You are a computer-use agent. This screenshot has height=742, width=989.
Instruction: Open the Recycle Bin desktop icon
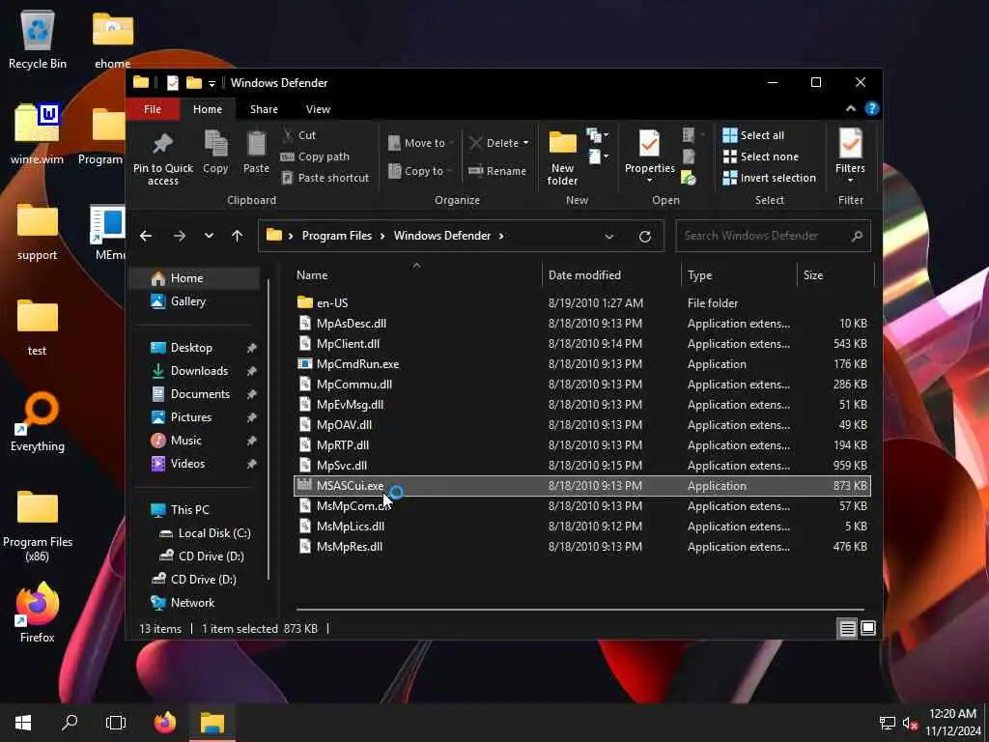pos(38,39)
